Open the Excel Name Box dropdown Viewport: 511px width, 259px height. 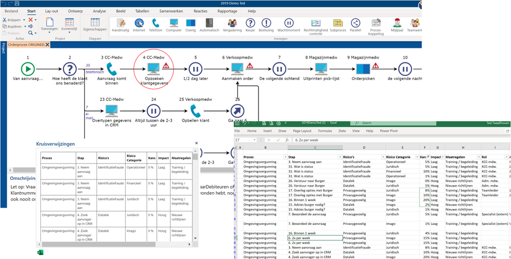254,140
